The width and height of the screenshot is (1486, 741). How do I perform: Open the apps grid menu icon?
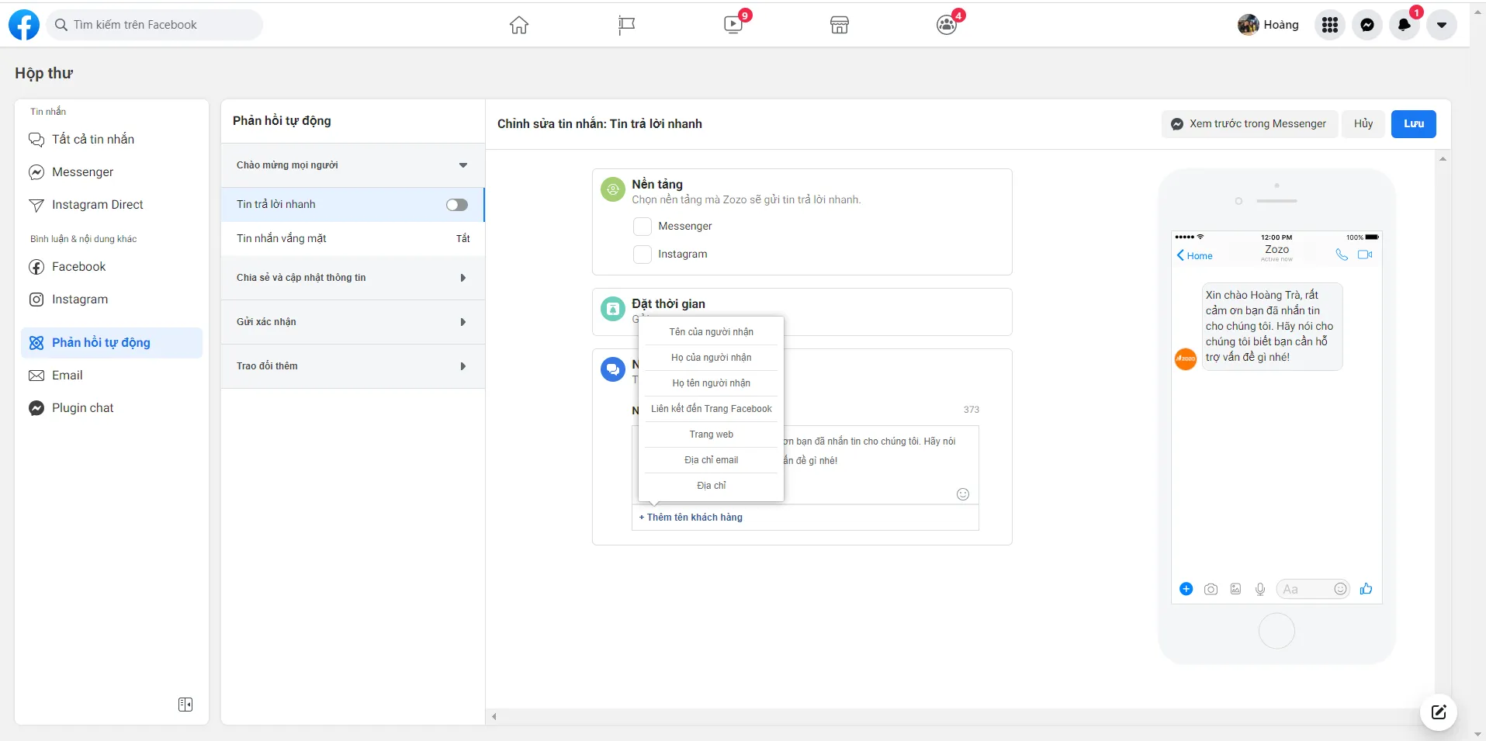pos(1329,25)
